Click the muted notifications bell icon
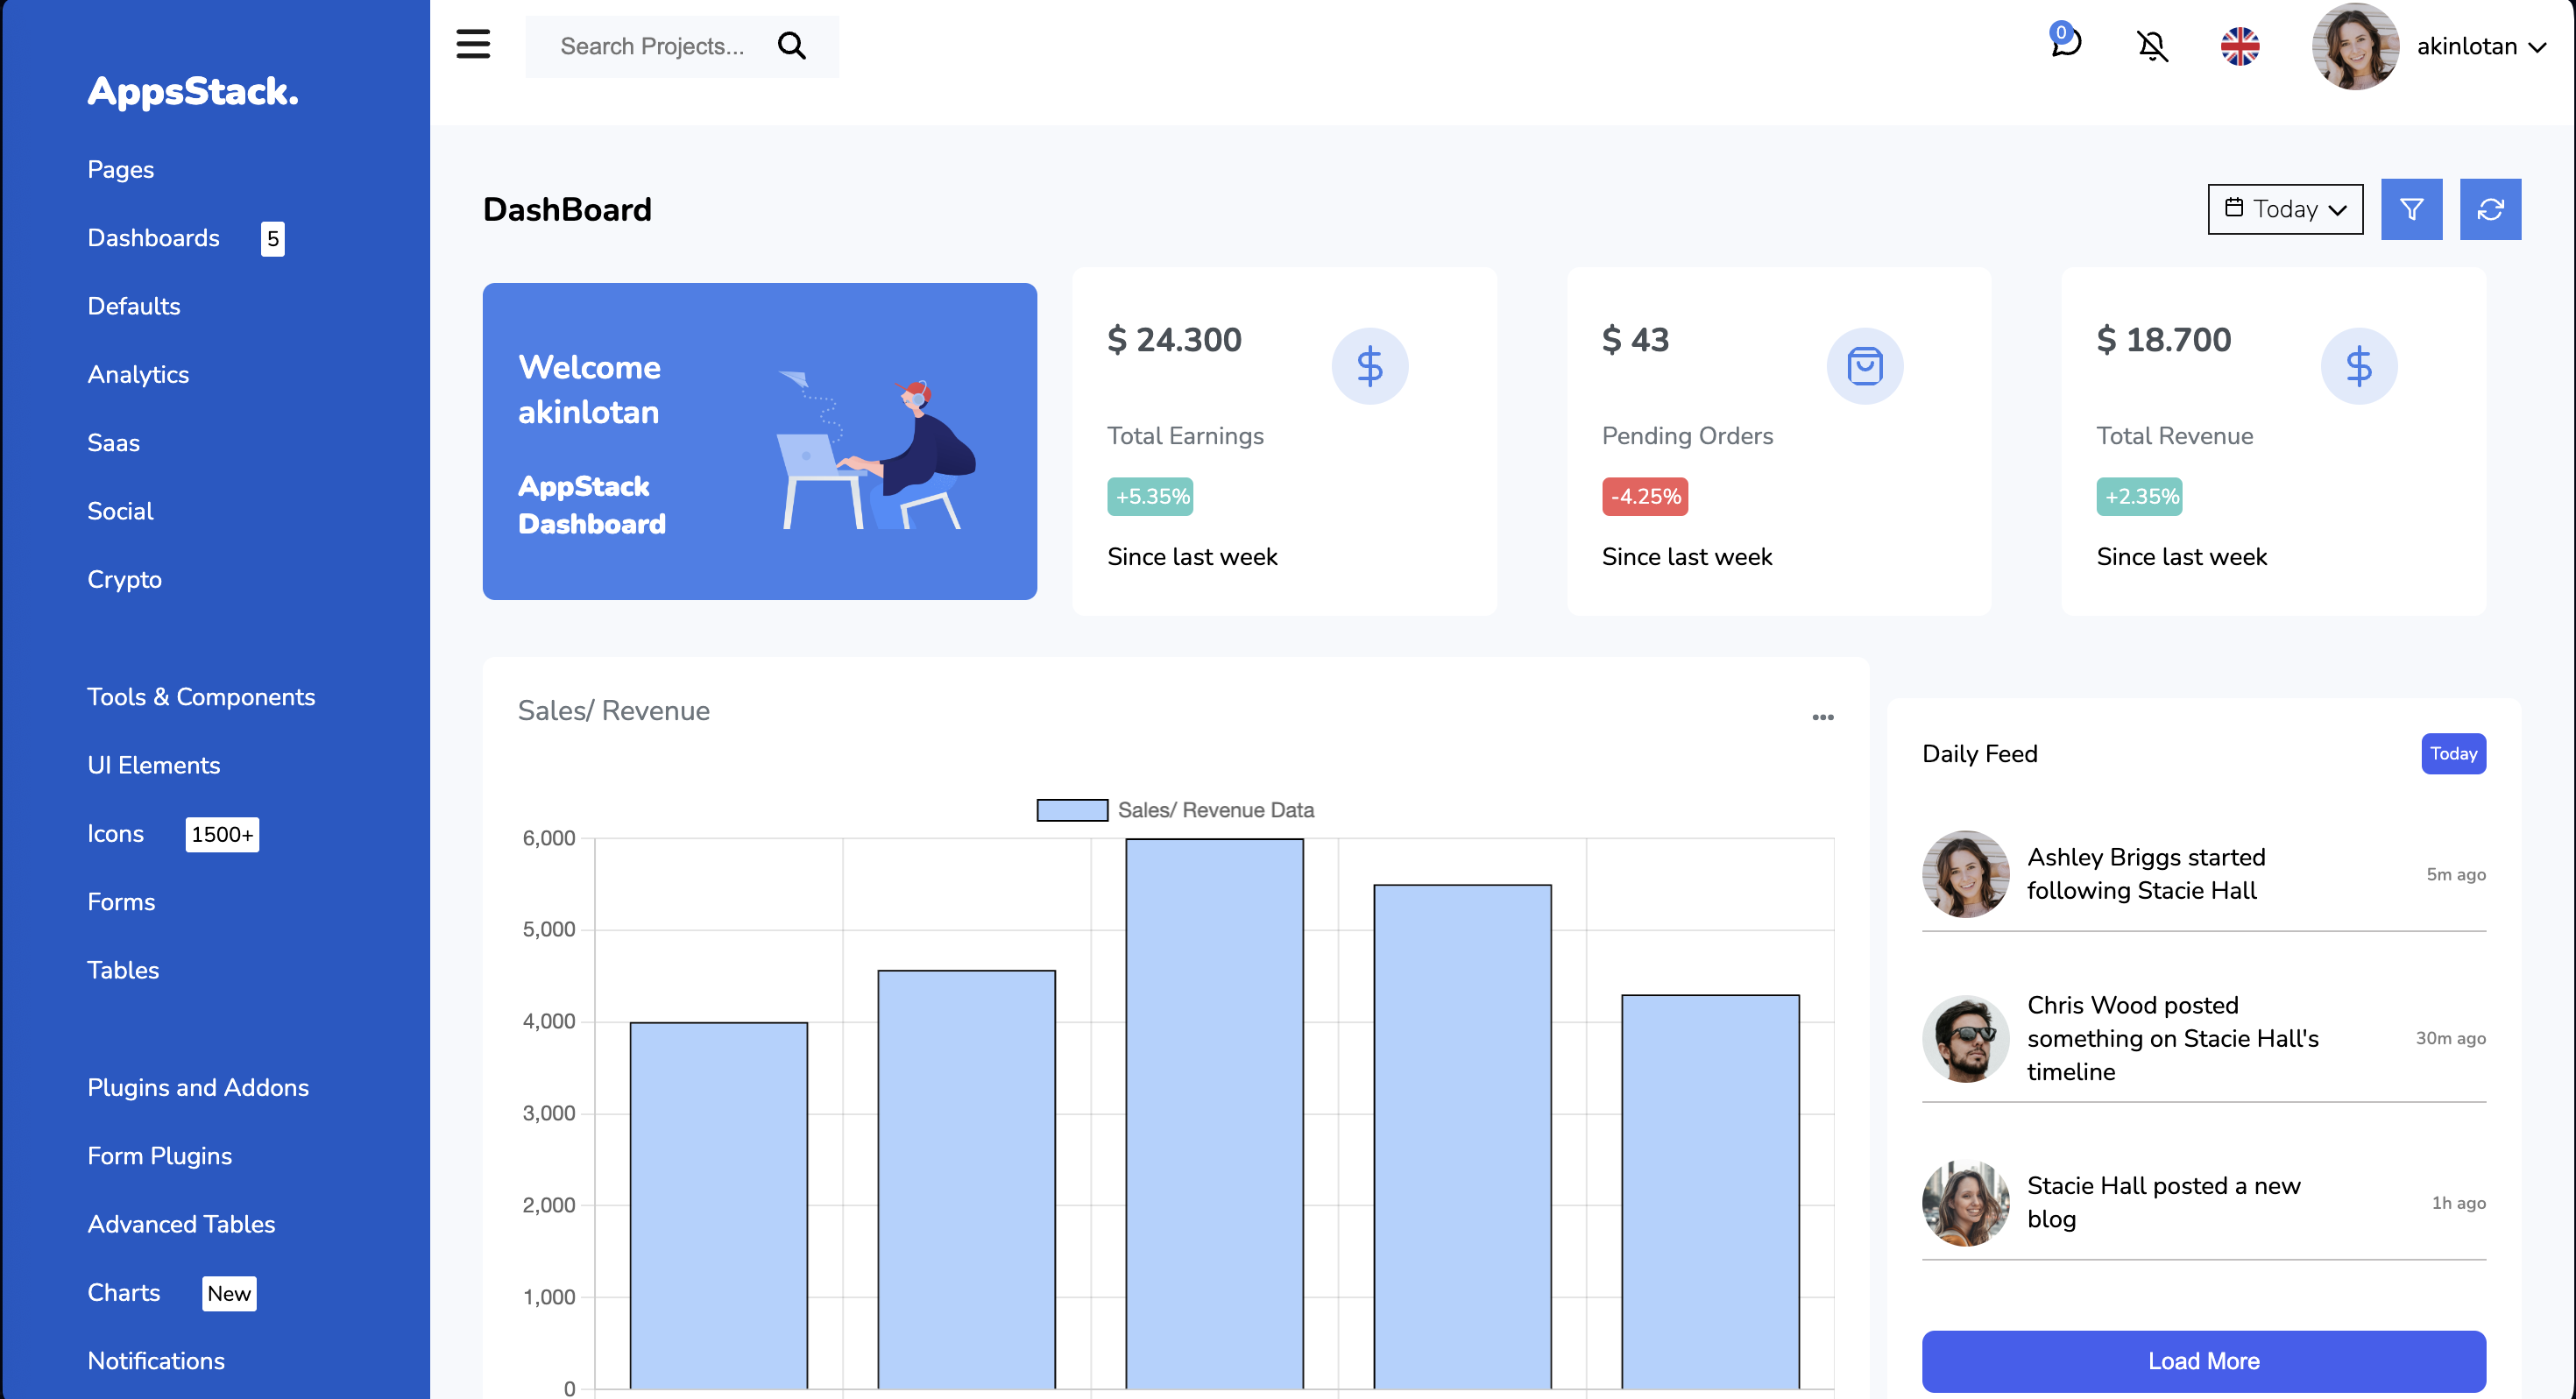The height and width of the screenshot is (1399, 2576). point(2152,47)
